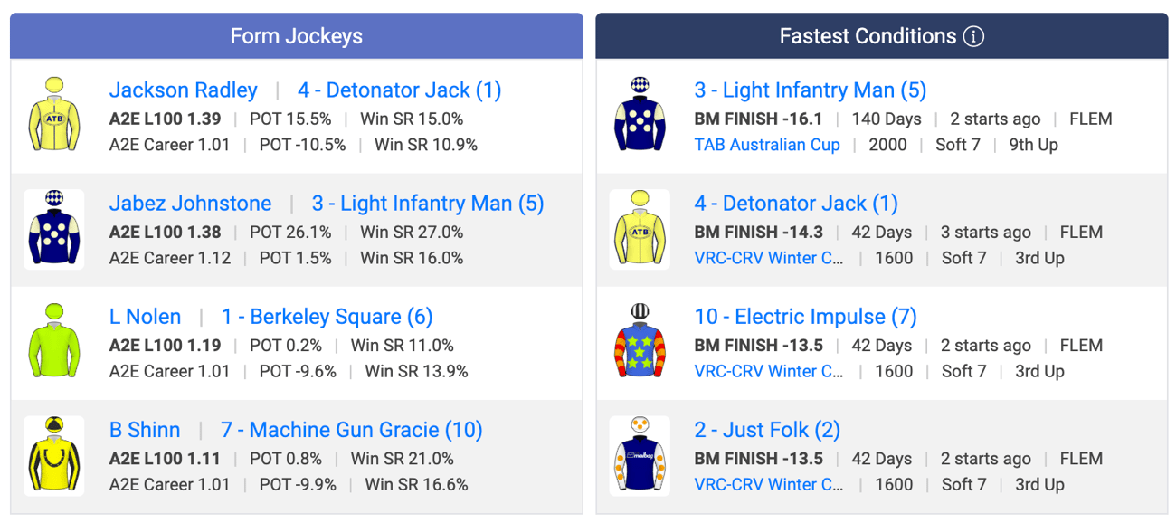Open the Jabez Johnstone jockey link
The height and width of the screenshot is (523, 1176).
pyautogui.click(x=190, y=204)
